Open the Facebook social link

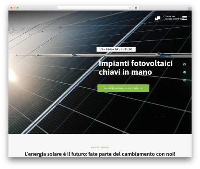click(184, 64)
